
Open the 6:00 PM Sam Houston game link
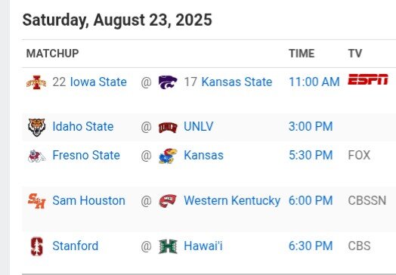pos(311,200)
